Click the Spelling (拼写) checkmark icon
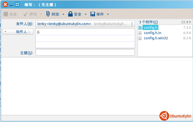Screen dimensions: 193x122 tap(26, 14)
